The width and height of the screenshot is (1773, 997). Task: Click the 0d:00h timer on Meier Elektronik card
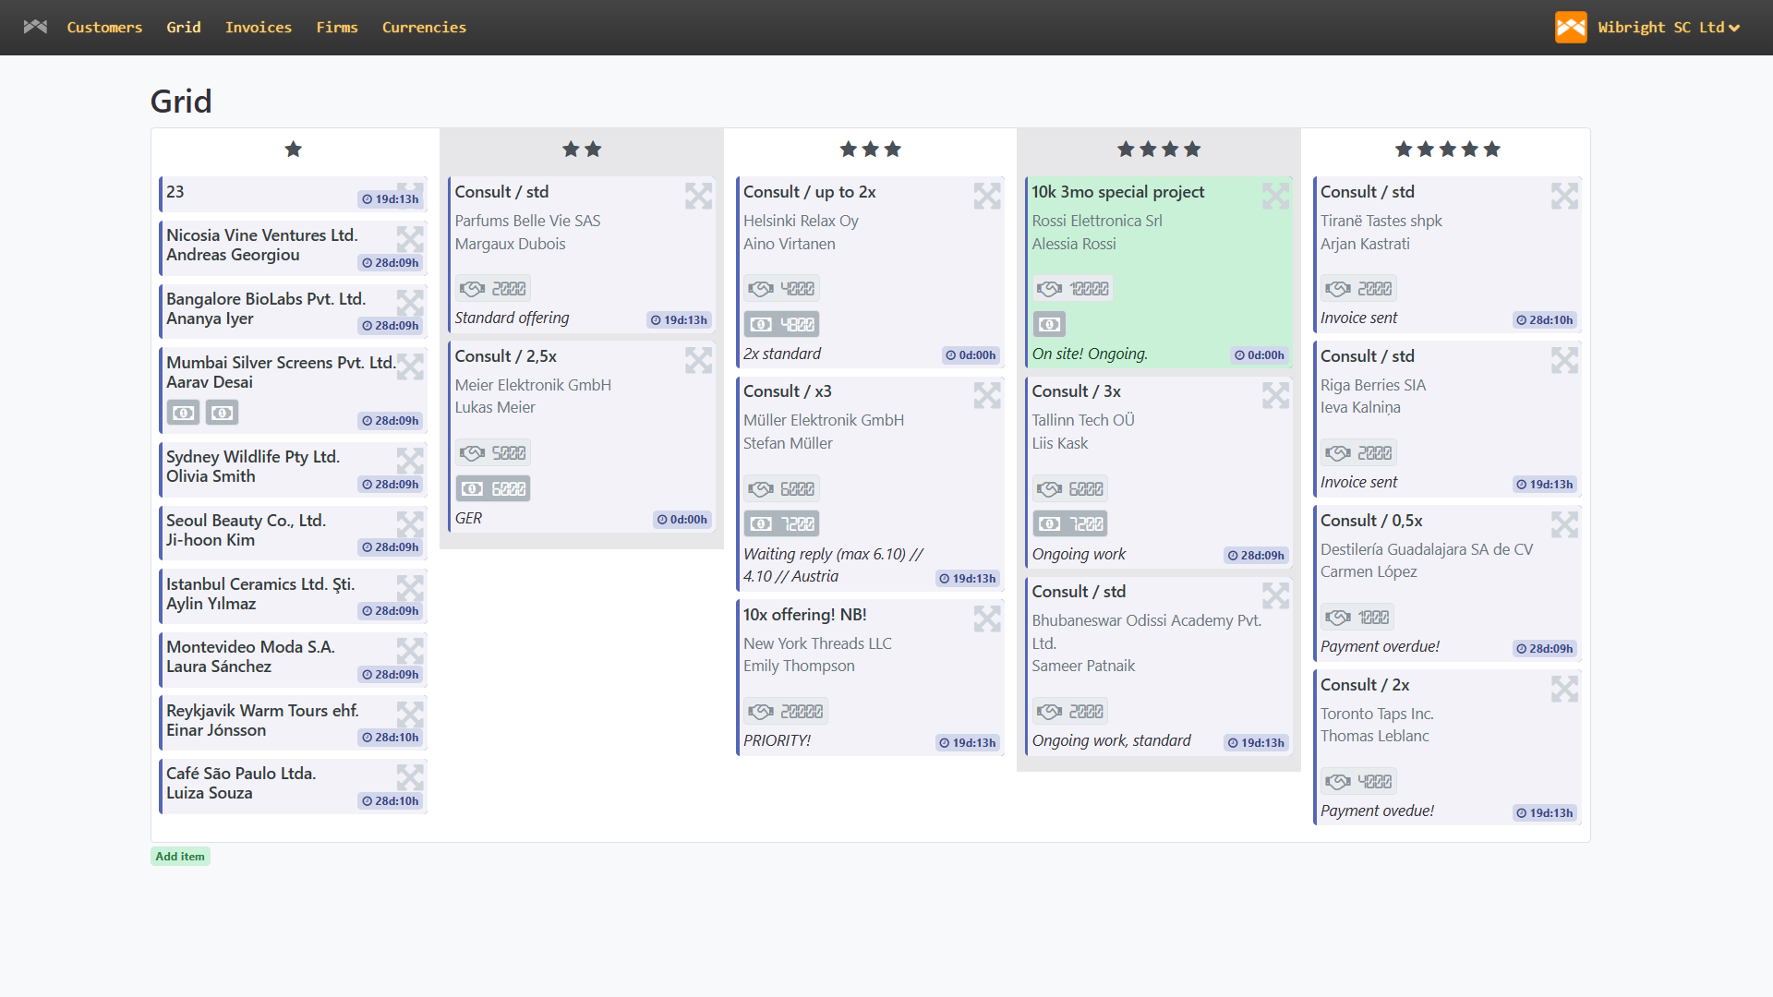(x=682, y=520)
